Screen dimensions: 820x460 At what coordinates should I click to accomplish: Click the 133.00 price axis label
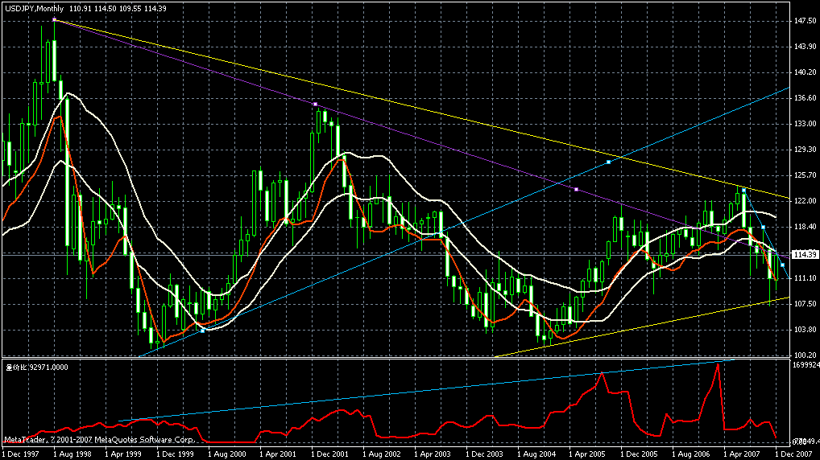805,124
